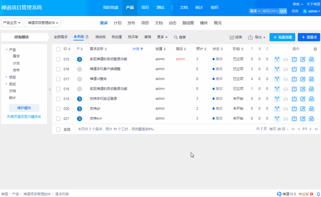Click the magnifier 搜索 search icon
This screenshot has height=197, width=321.
[x=176, y=37]
